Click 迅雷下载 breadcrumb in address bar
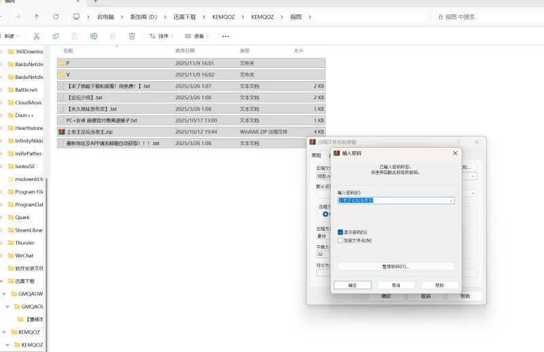The width and height of the screenshot is (544, 352). [x=184, y=16]
